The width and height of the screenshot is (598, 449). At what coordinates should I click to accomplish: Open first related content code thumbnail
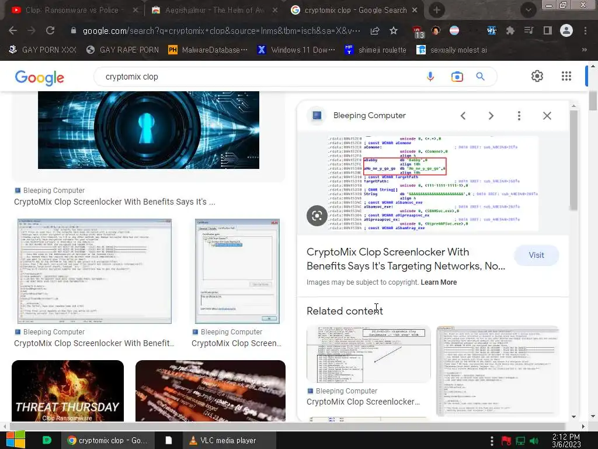(x=368, y=354)
